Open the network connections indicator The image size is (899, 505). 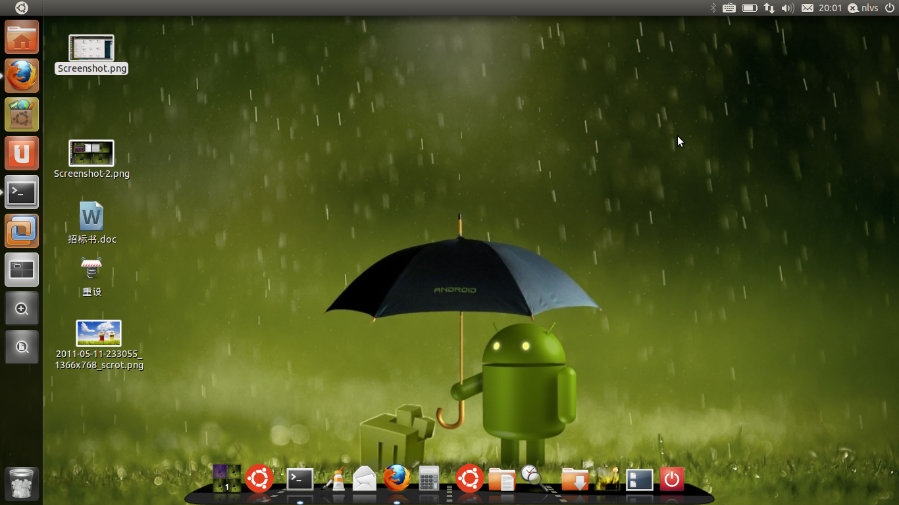(769, 8)
